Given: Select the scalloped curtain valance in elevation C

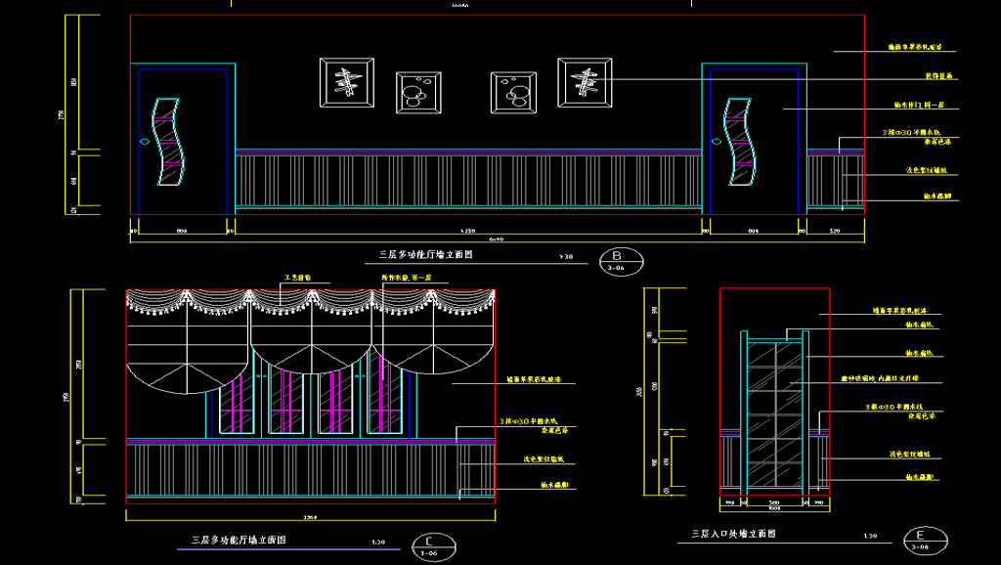Looking at the screenshot, I should (x=311, y=302).
